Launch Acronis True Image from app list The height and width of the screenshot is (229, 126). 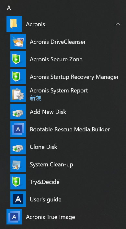[51, 217]
